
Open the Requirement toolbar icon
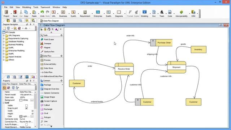click(x=85, y=13)
